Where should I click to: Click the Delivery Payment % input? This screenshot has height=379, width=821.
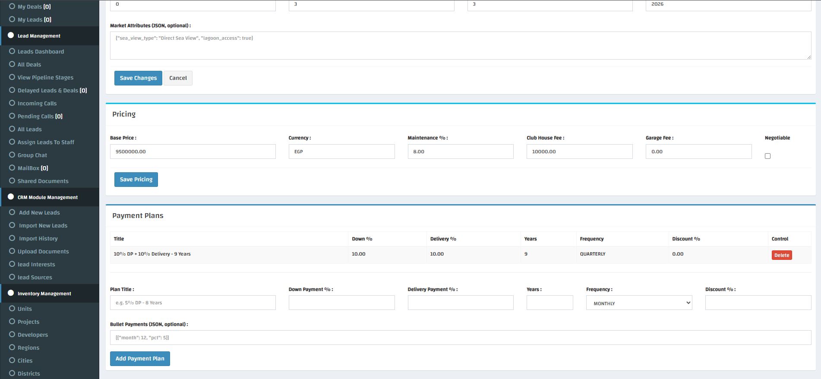pyautogui.click(x=461, y=303)
